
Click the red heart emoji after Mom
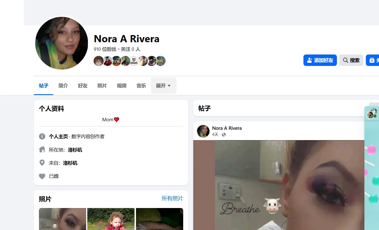117,120
